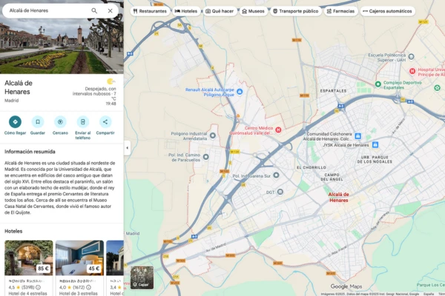The image size is (445, 296).
Task: Share the place with the Compartir icon
Action: 105,122
